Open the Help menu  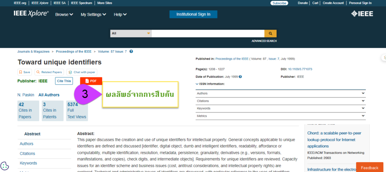click(x=120, y=15)
